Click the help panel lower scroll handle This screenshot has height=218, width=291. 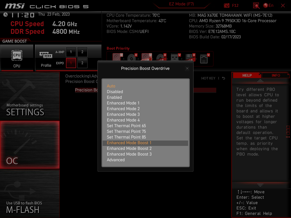click(x=260, y=185)
